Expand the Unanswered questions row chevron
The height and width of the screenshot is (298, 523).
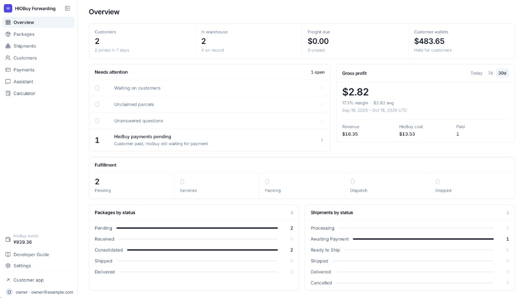(x=322, y=121)
